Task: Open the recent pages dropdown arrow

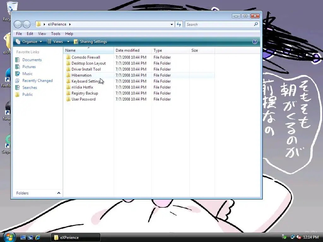Action: (33, 25)
